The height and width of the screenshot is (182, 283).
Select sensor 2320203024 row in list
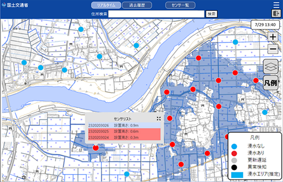pos(125,137)
